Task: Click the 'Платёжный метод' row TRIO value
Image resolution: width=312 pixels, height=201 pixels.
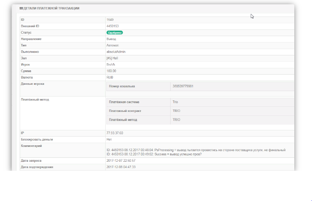Action: [x=176, y=119]
